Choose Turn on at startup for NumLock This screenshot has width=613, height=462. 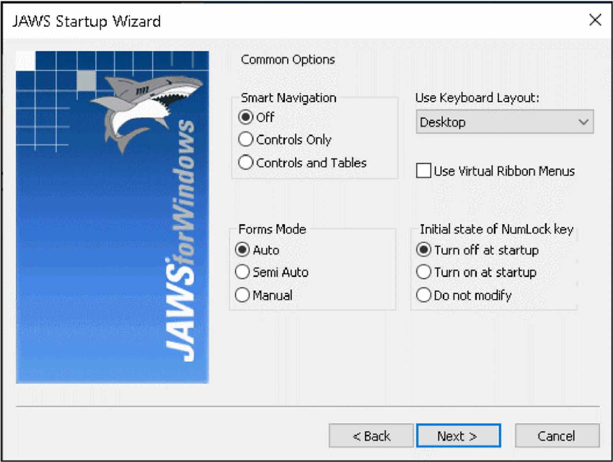424,272
